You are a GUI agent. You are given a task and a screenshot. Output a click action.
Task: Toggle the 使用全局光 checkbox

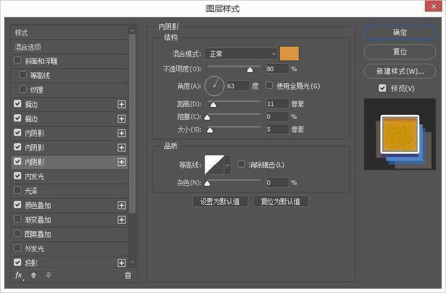tap(269, 86)
